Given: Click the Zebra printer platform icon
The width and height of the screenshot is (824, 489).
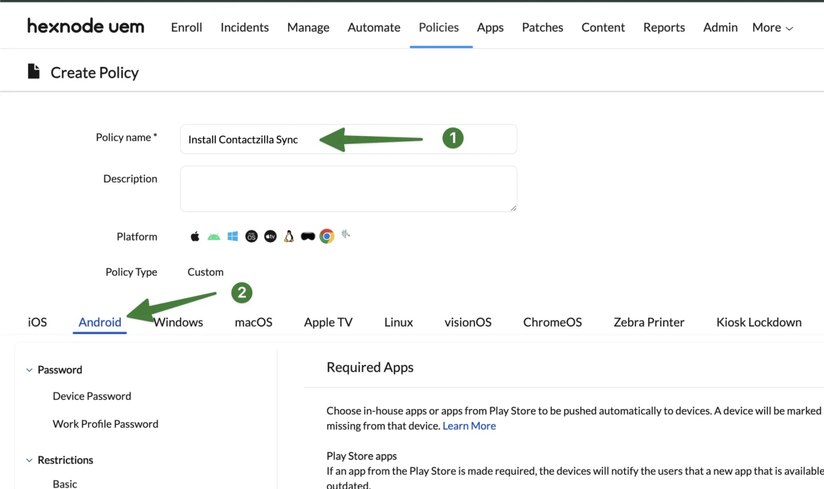Looking at the screenshot, I should (346, 234).
